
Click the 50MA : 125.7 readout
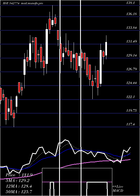click(x=19, y=192)
